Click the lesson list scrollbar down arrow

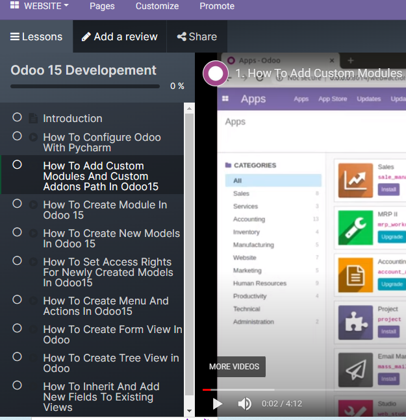click(189, 411)
